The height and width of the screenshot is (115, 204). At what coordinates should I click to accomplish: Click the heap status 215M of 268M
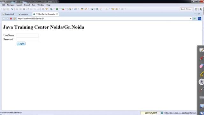click(x=151, y=113)
